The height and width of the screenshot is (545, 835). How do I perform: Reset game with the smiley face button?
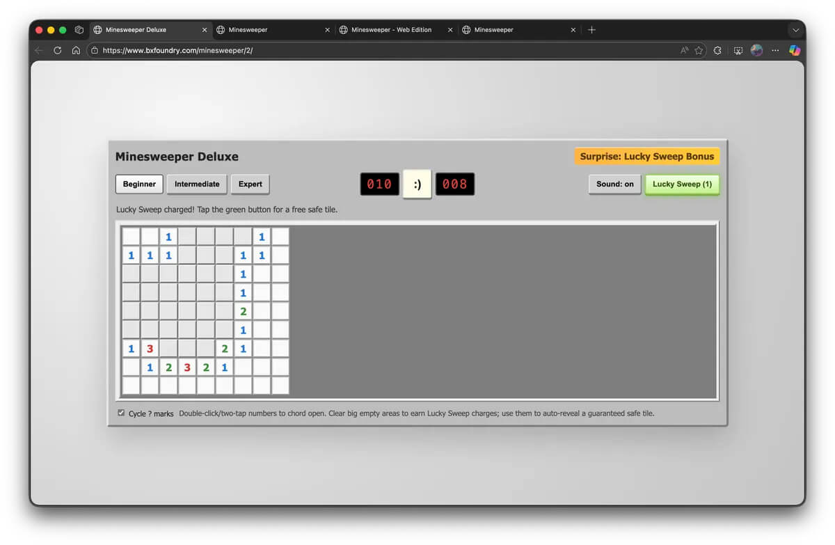coord(417,184)
